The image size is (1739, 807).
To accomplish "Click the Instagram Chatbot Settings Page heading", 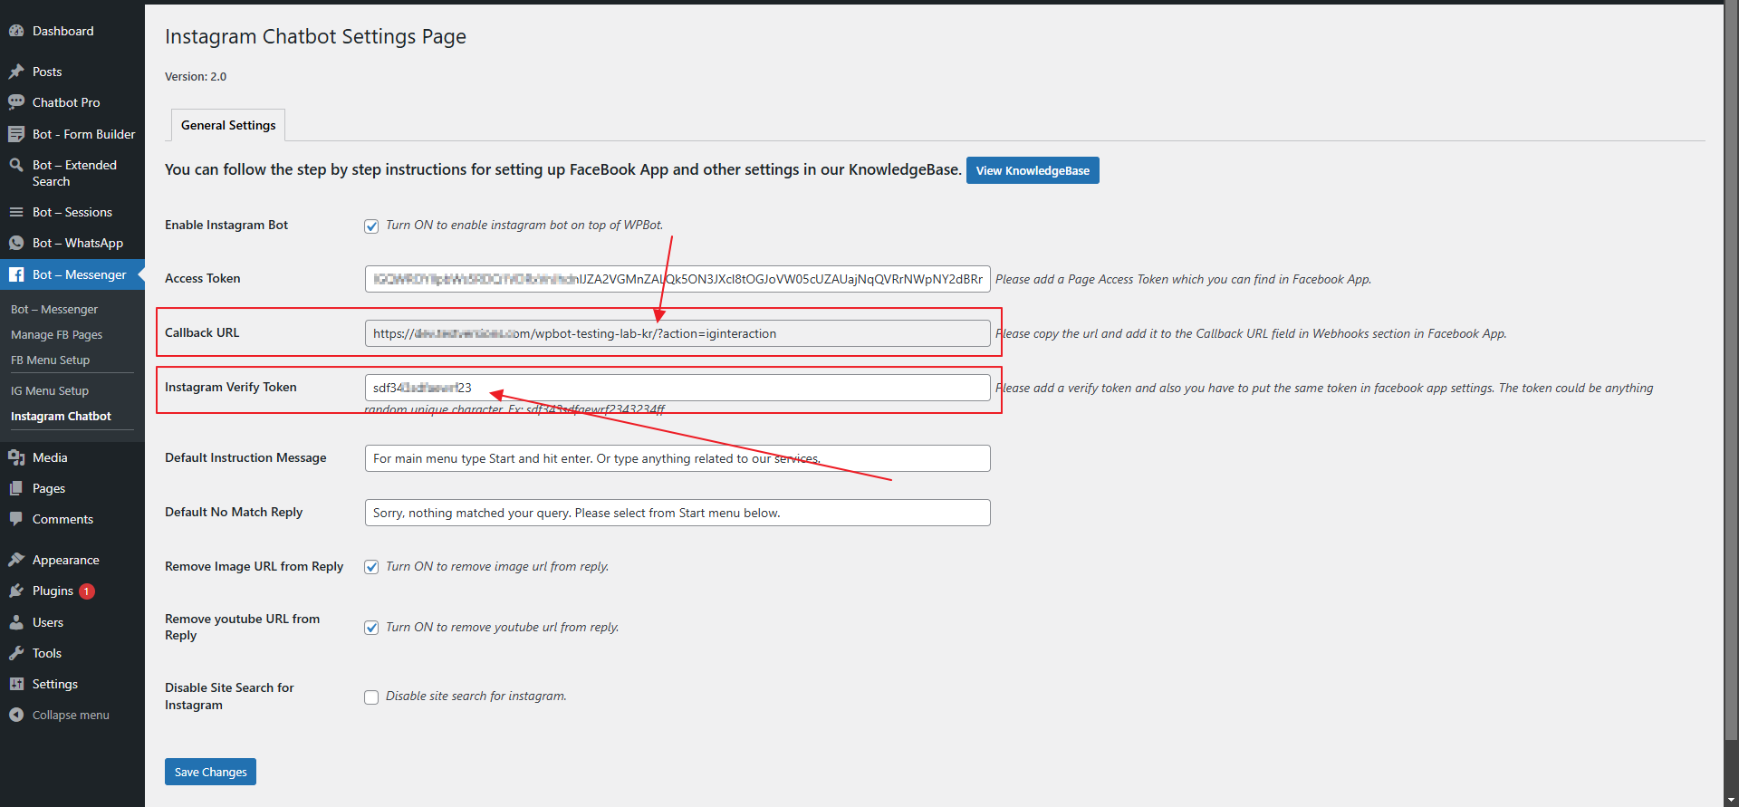I will (315, 36).
